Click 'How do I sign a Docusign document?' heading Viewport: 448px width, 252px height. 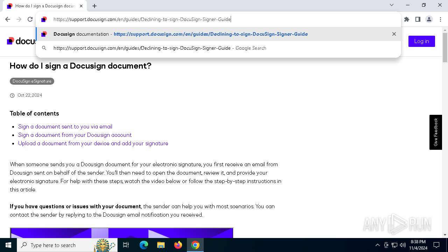pyautogui.click(x=80, y=66)
